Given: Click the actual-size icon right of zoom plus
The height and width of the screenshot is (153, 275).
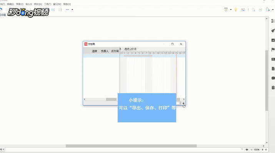Looking at the screenshot, I should tap(266, 150).
